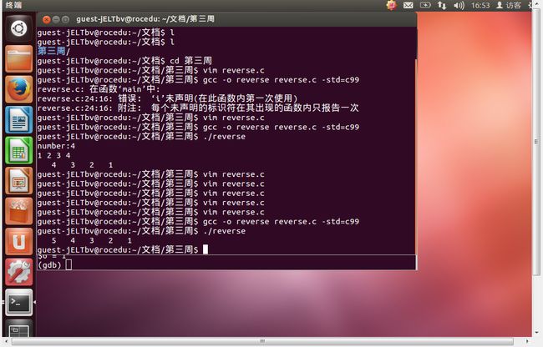The height and width of the screenshot is (347, 543).
Task: Launch Firefox web browser
Action: click(x=18, y=89)
